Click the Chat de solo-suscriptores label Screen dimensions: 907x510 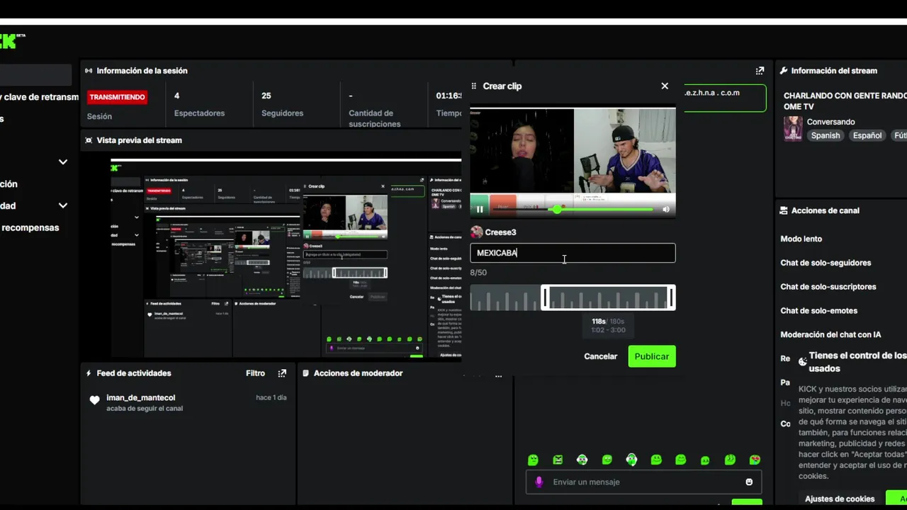828,287
